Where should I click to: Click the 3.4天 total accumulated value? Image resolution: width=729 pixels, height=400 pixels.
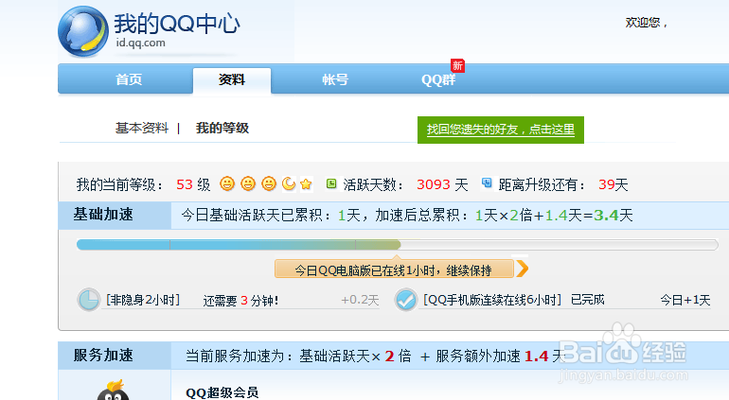coord(613,215)
